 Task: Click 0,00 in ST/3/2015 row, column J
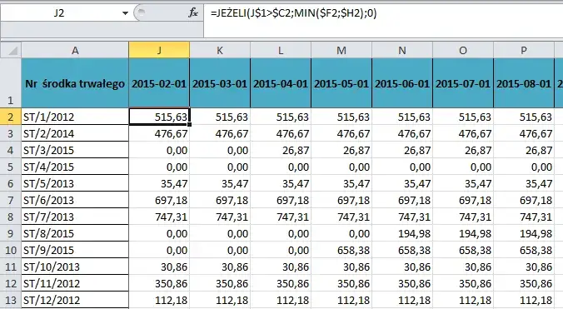(159, 150)
